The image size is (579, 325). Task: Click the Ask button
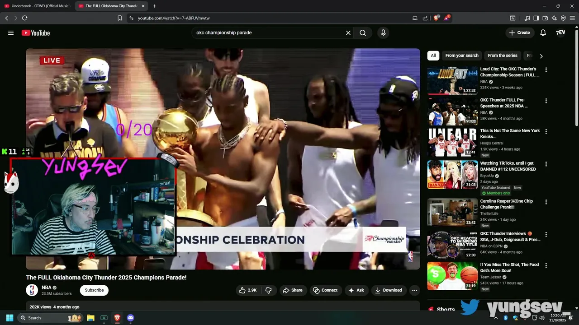[356, 290]
